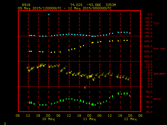The height and width of the screenshot is (125, 167).
Task: Click the station ID 8918 text
Action: tap(26, 5)
